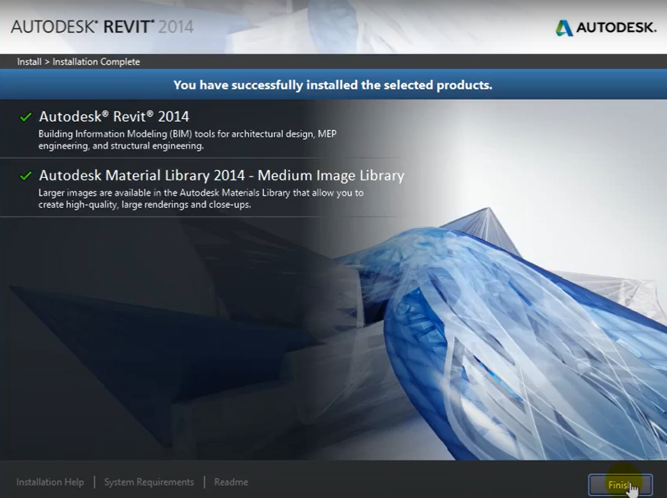Click the Autodesk 'A' logo icon
Screen dimensions: 667x498
pyautogui.click(x=564, y=27)
